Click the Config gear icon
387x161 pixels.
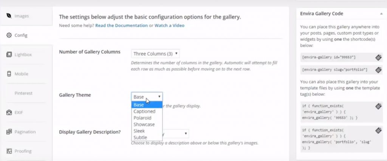[x=9, y=35]
